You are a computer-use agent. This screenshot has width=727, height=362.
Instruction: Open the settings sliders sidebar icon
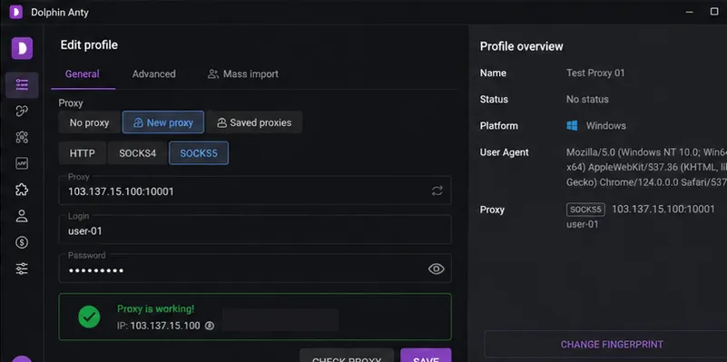click(22, 269)
